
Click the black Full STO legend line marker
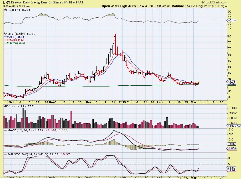pos(5,154)
